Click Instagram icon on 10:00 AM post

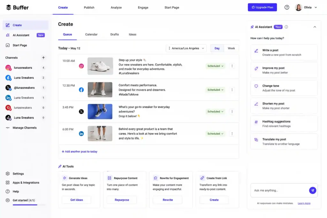(81, 66)
